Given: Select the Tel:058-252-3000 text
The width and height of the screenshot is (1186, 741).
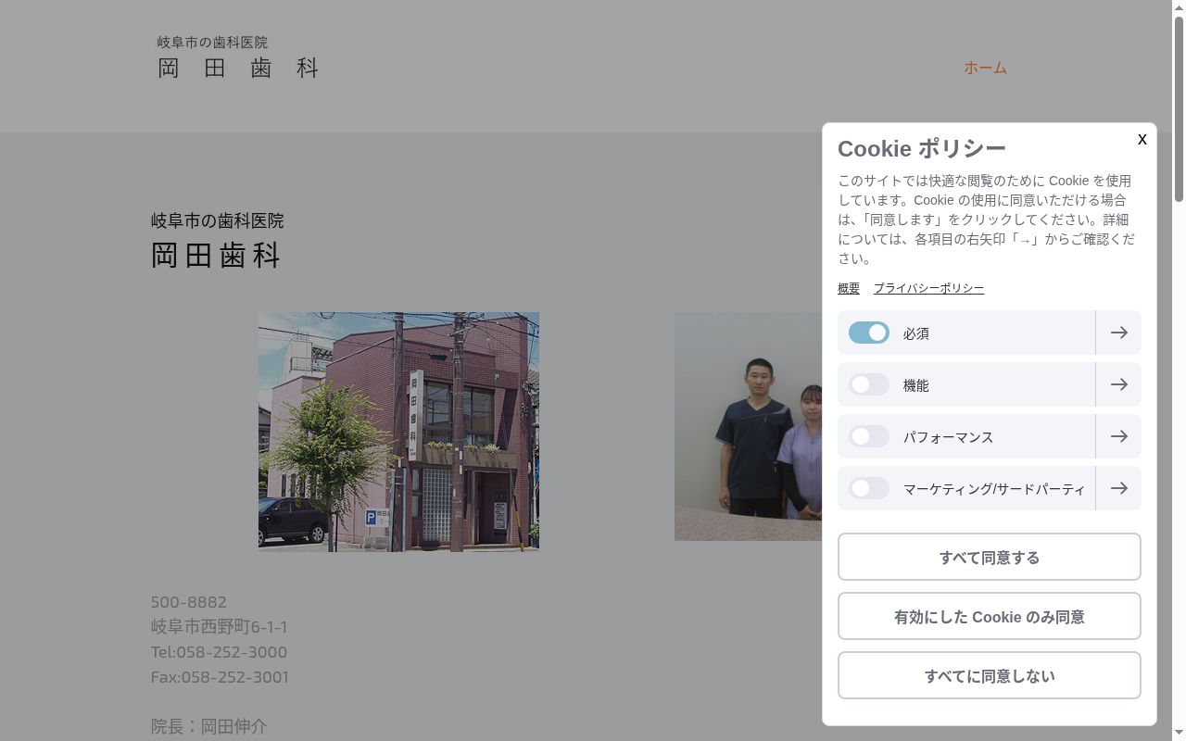Looking at the screenshot, I should pos(219,651).
